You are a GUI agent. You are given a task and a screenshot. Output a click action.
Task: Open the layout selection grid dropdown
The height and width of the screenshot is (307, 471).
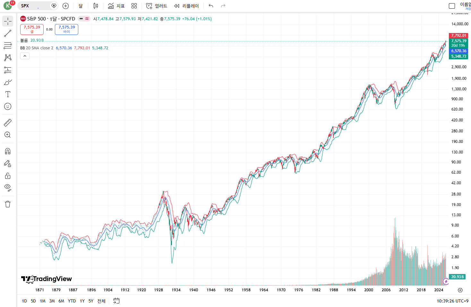pos(134,6)
